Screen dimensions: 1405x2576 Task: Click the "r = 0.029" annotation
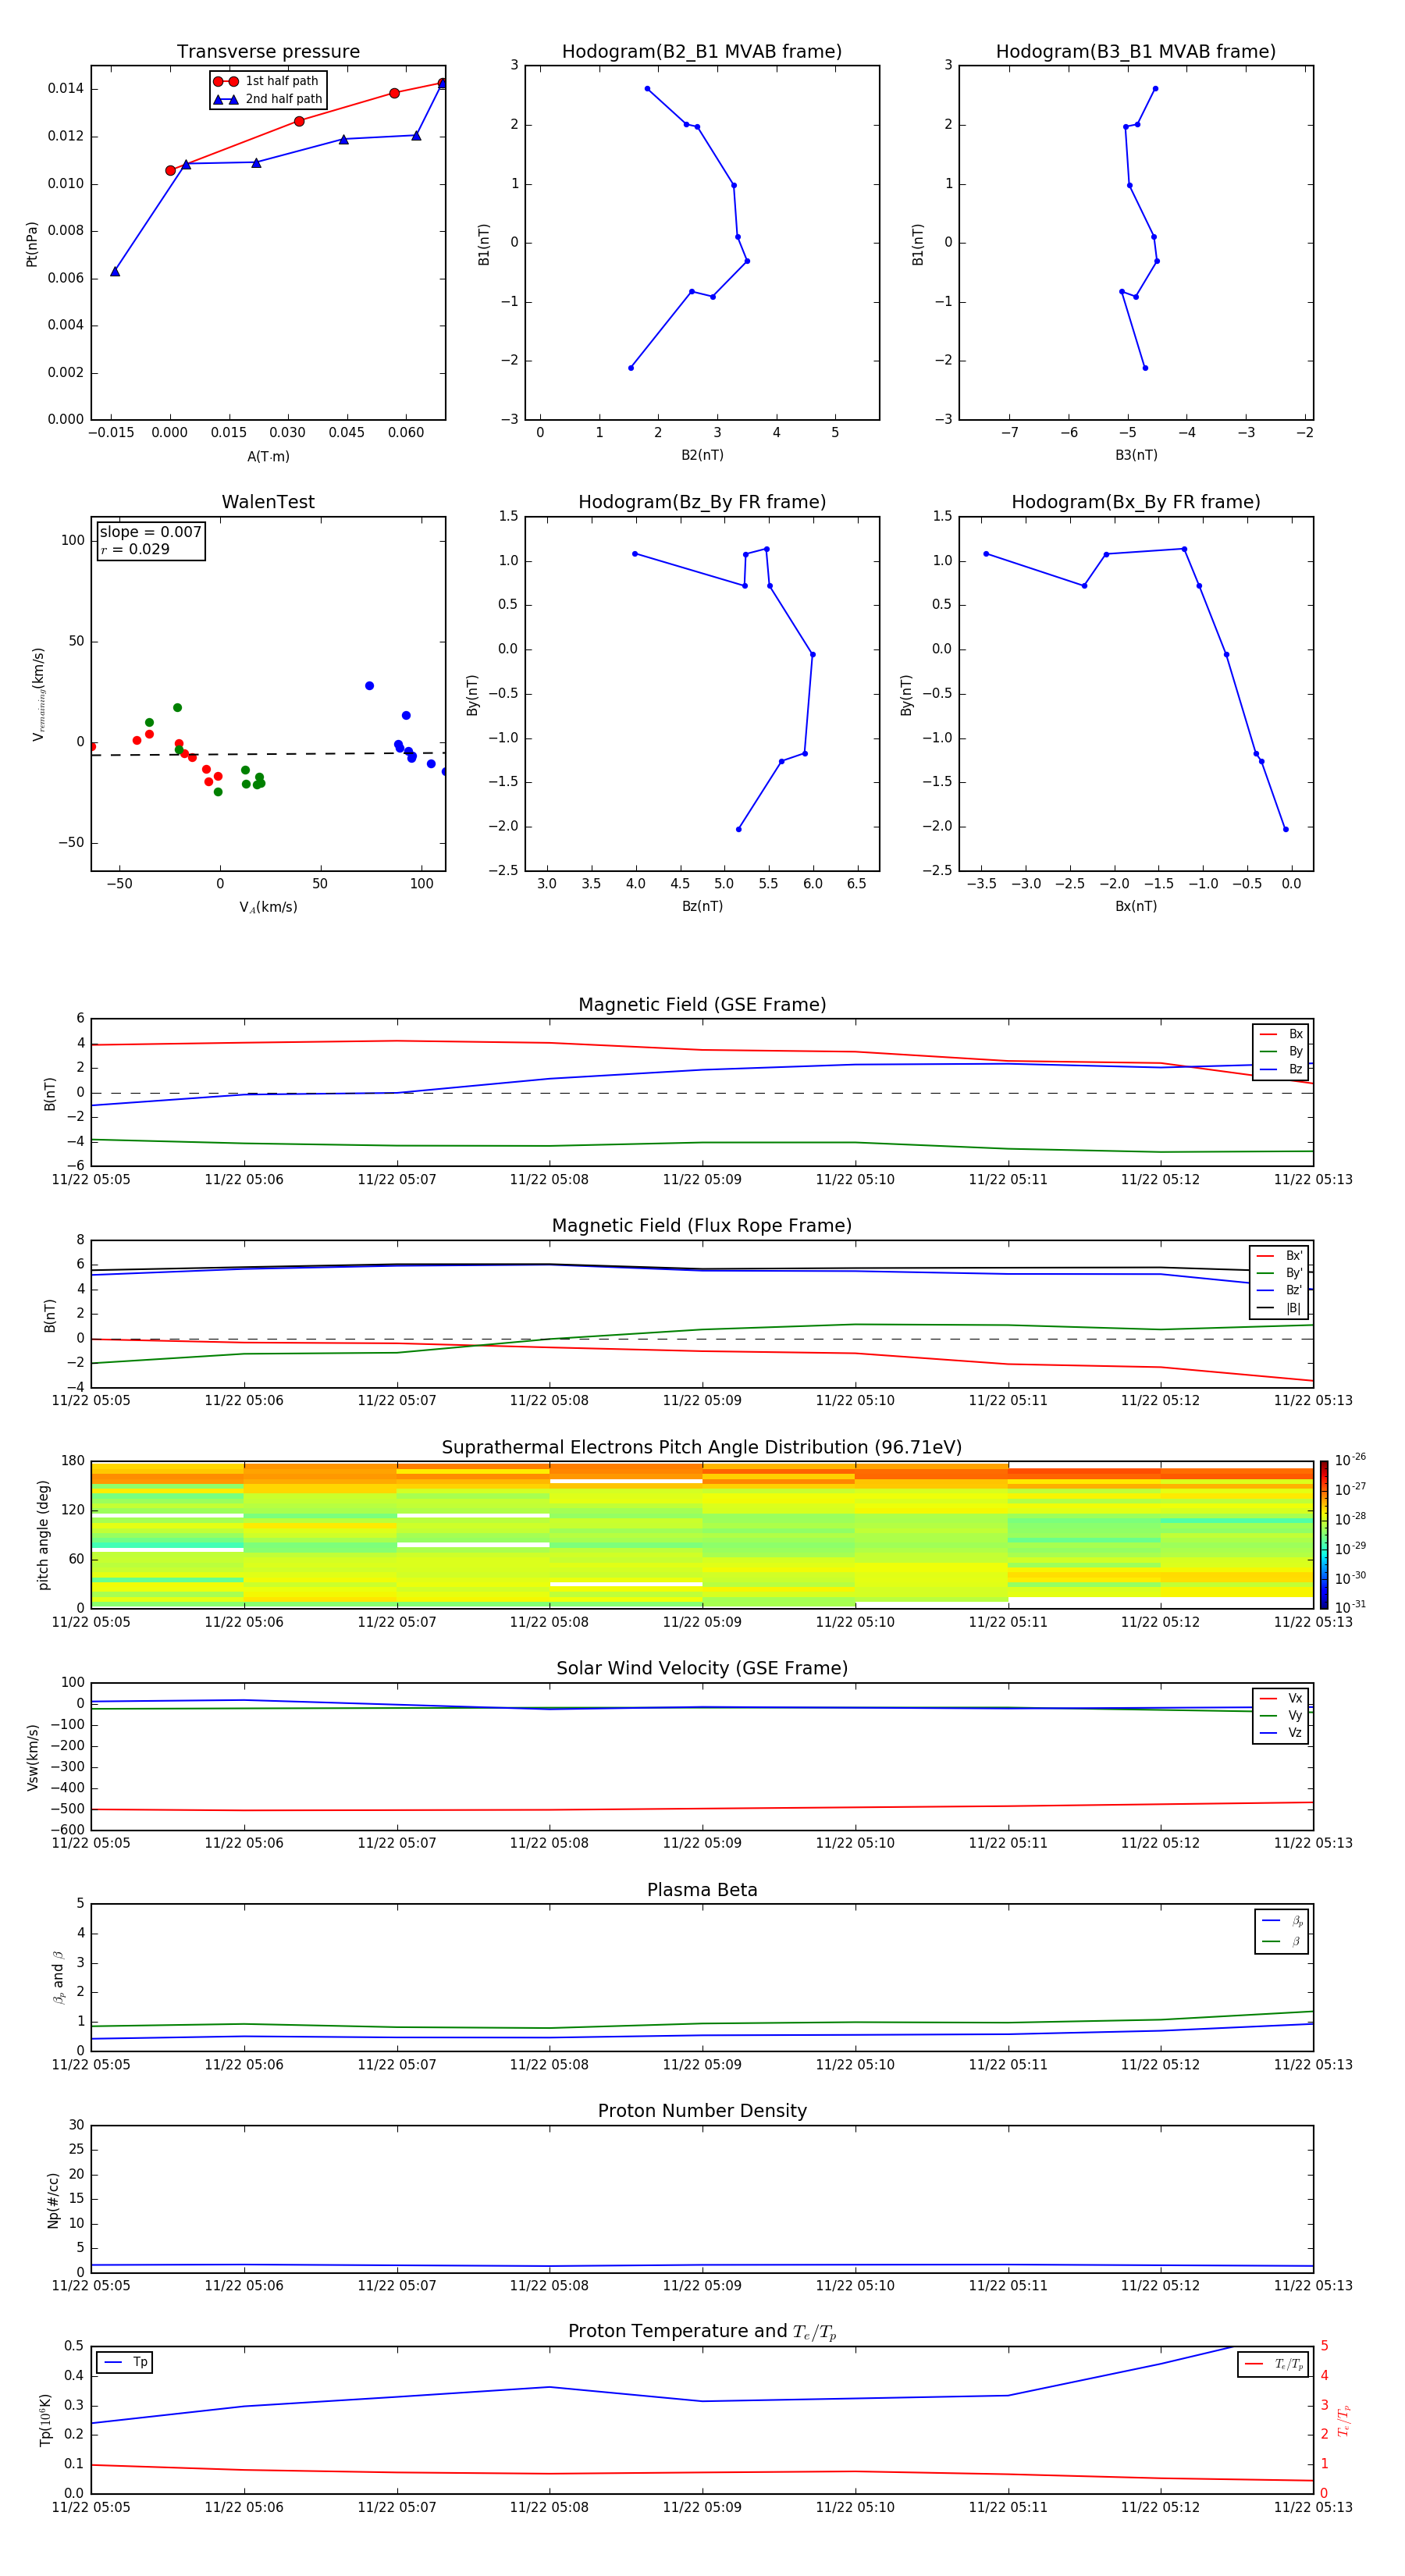[x=135, y=549]
